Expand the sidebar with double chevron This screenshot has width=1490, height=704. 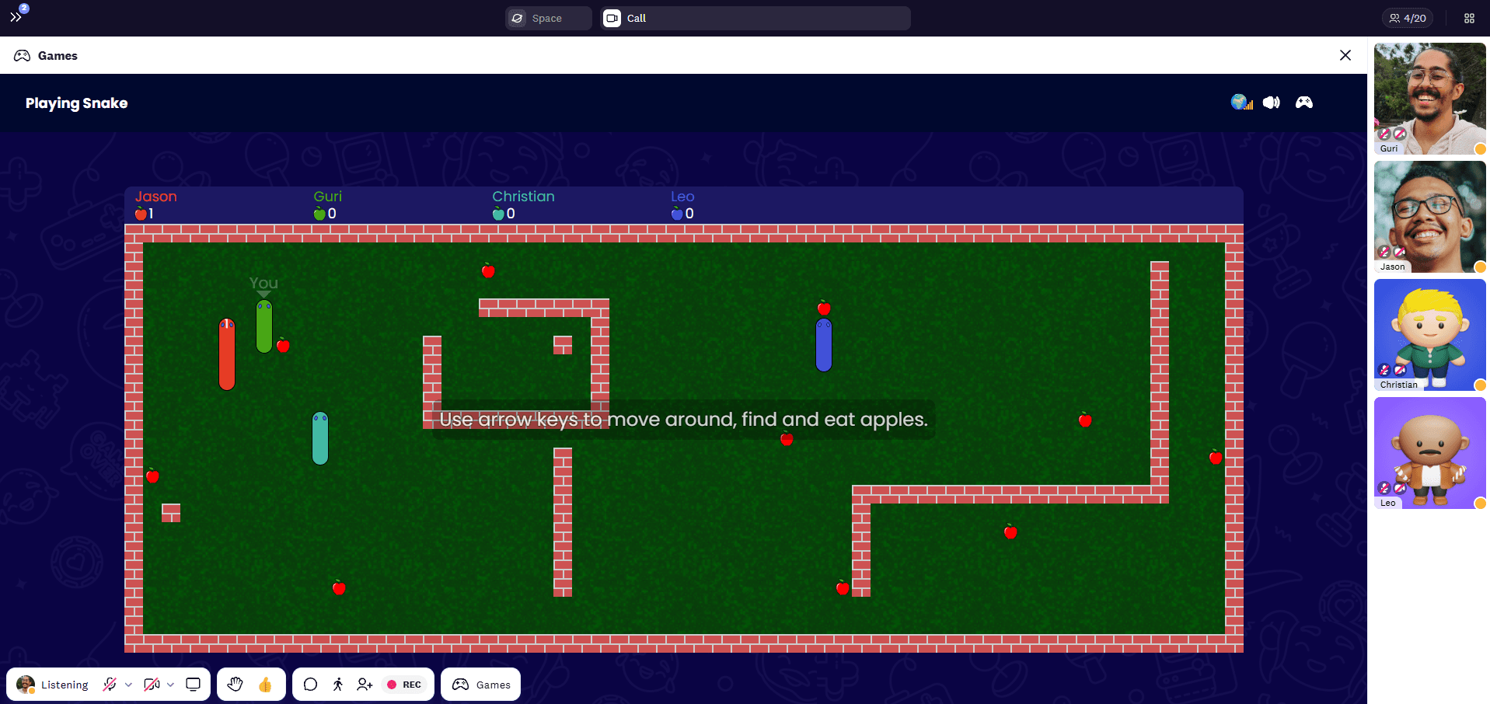point(16,17)
